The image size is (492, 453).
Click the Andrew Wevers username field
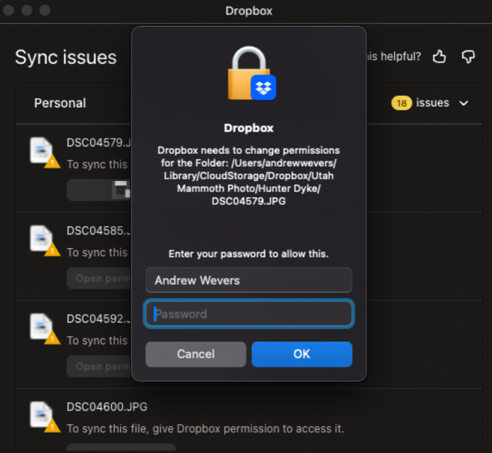(248, 280)
